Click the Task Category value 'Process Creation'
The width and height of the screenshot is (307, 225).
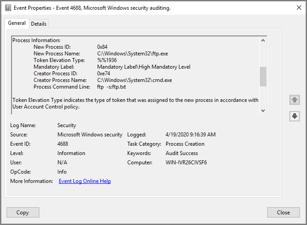[x=185, y=144]
